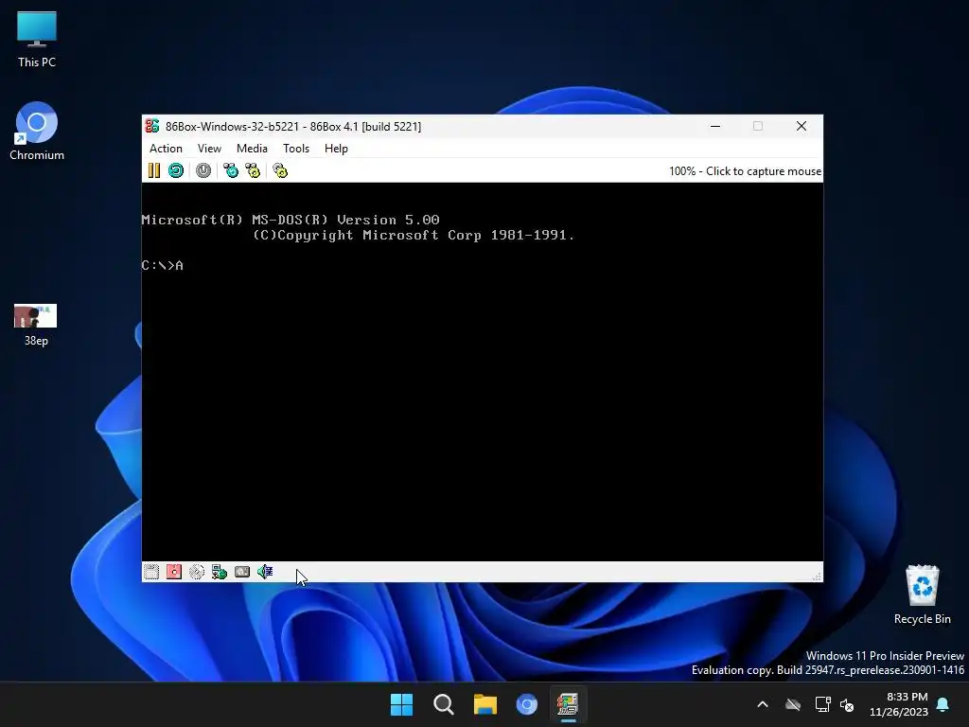Open Chromium from the taskbar
This screenshot has height=727, width=969.
coord(526,704)
